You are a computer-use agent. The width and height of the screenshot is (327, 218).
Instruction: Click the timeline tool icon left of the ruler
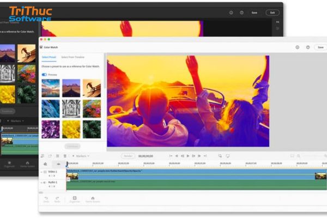pyautogui.click(x=45, y=164)
